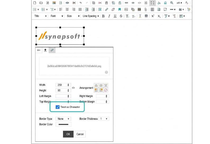Click the Undo arrow icon
Screen dimensions: 210x144
click(x=81, y=3)
